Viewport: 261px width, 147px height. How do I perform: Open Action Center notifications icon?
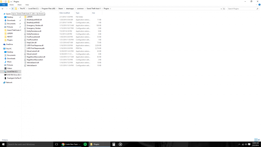pos(249,144)
